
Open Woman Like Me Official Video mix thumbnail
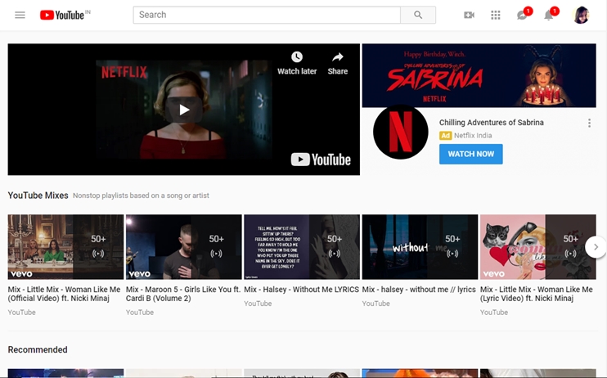tap(65, 247)
